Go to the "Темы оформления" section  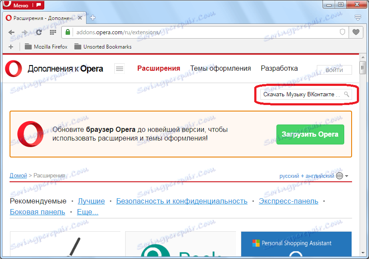pos(221,69)
